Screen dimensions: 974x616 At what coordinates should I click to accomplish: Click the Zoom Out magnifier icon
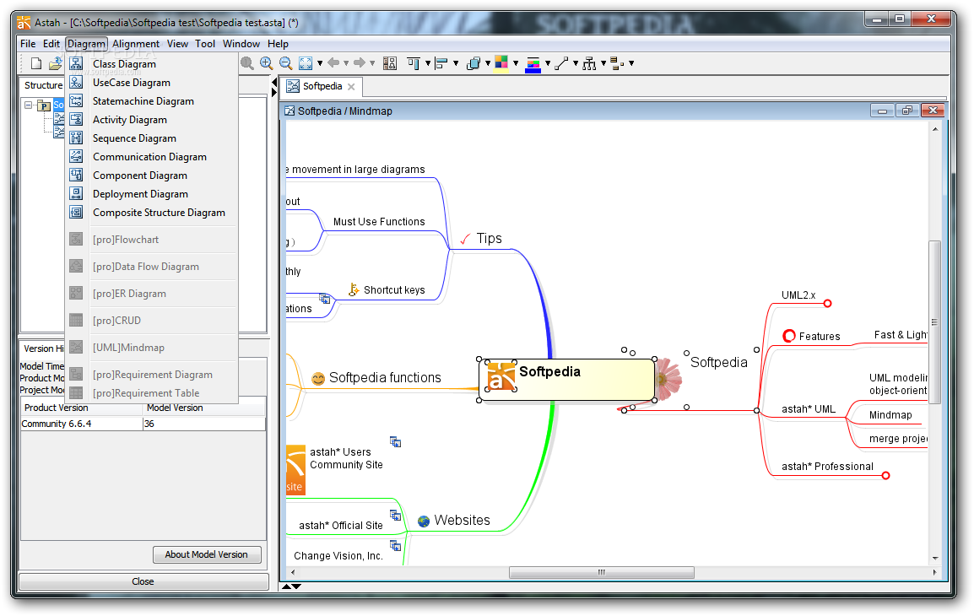point(286,63)
